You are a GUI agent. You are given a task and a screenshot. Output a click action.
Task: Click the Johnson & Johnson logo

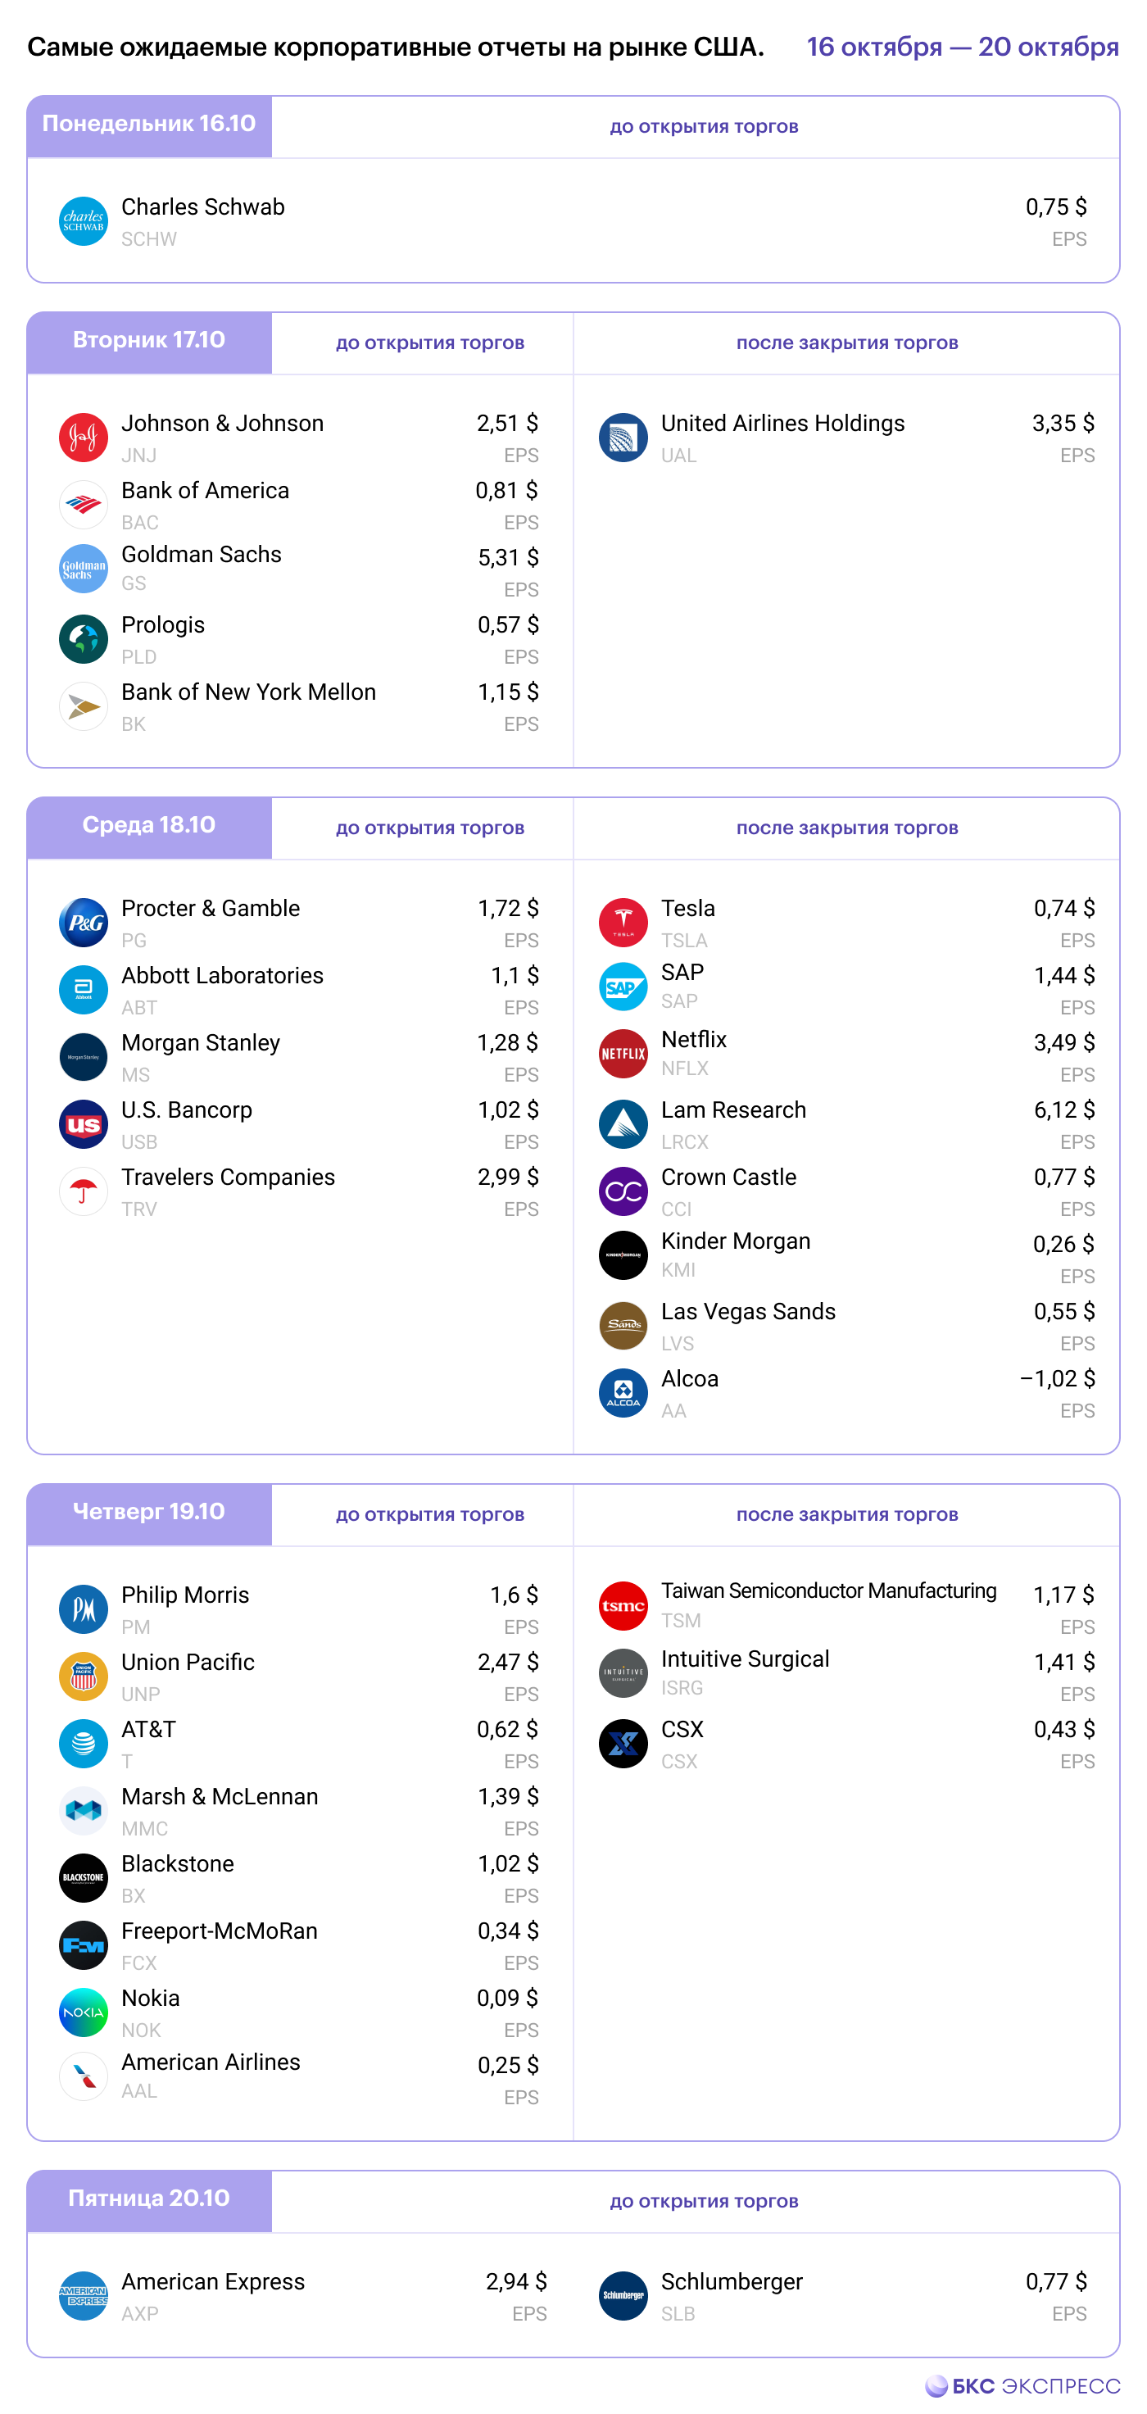(x=84, y=438)
